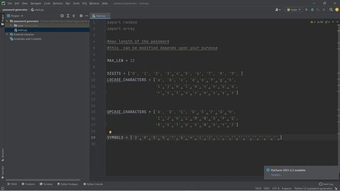This screenshot has width=340, height=191.
Task: Click the typos count indicator
Action: tap(327, 22)
